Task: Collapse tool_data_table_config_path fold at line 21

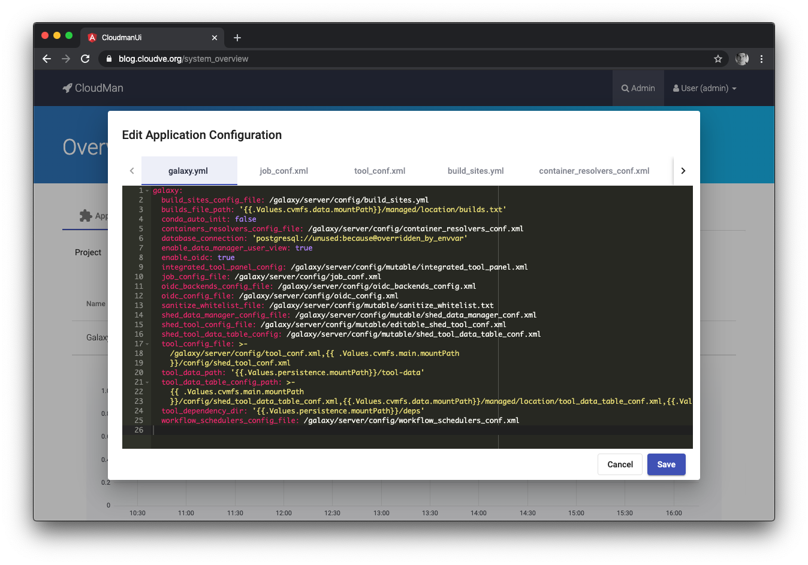Action: [147, 382]
